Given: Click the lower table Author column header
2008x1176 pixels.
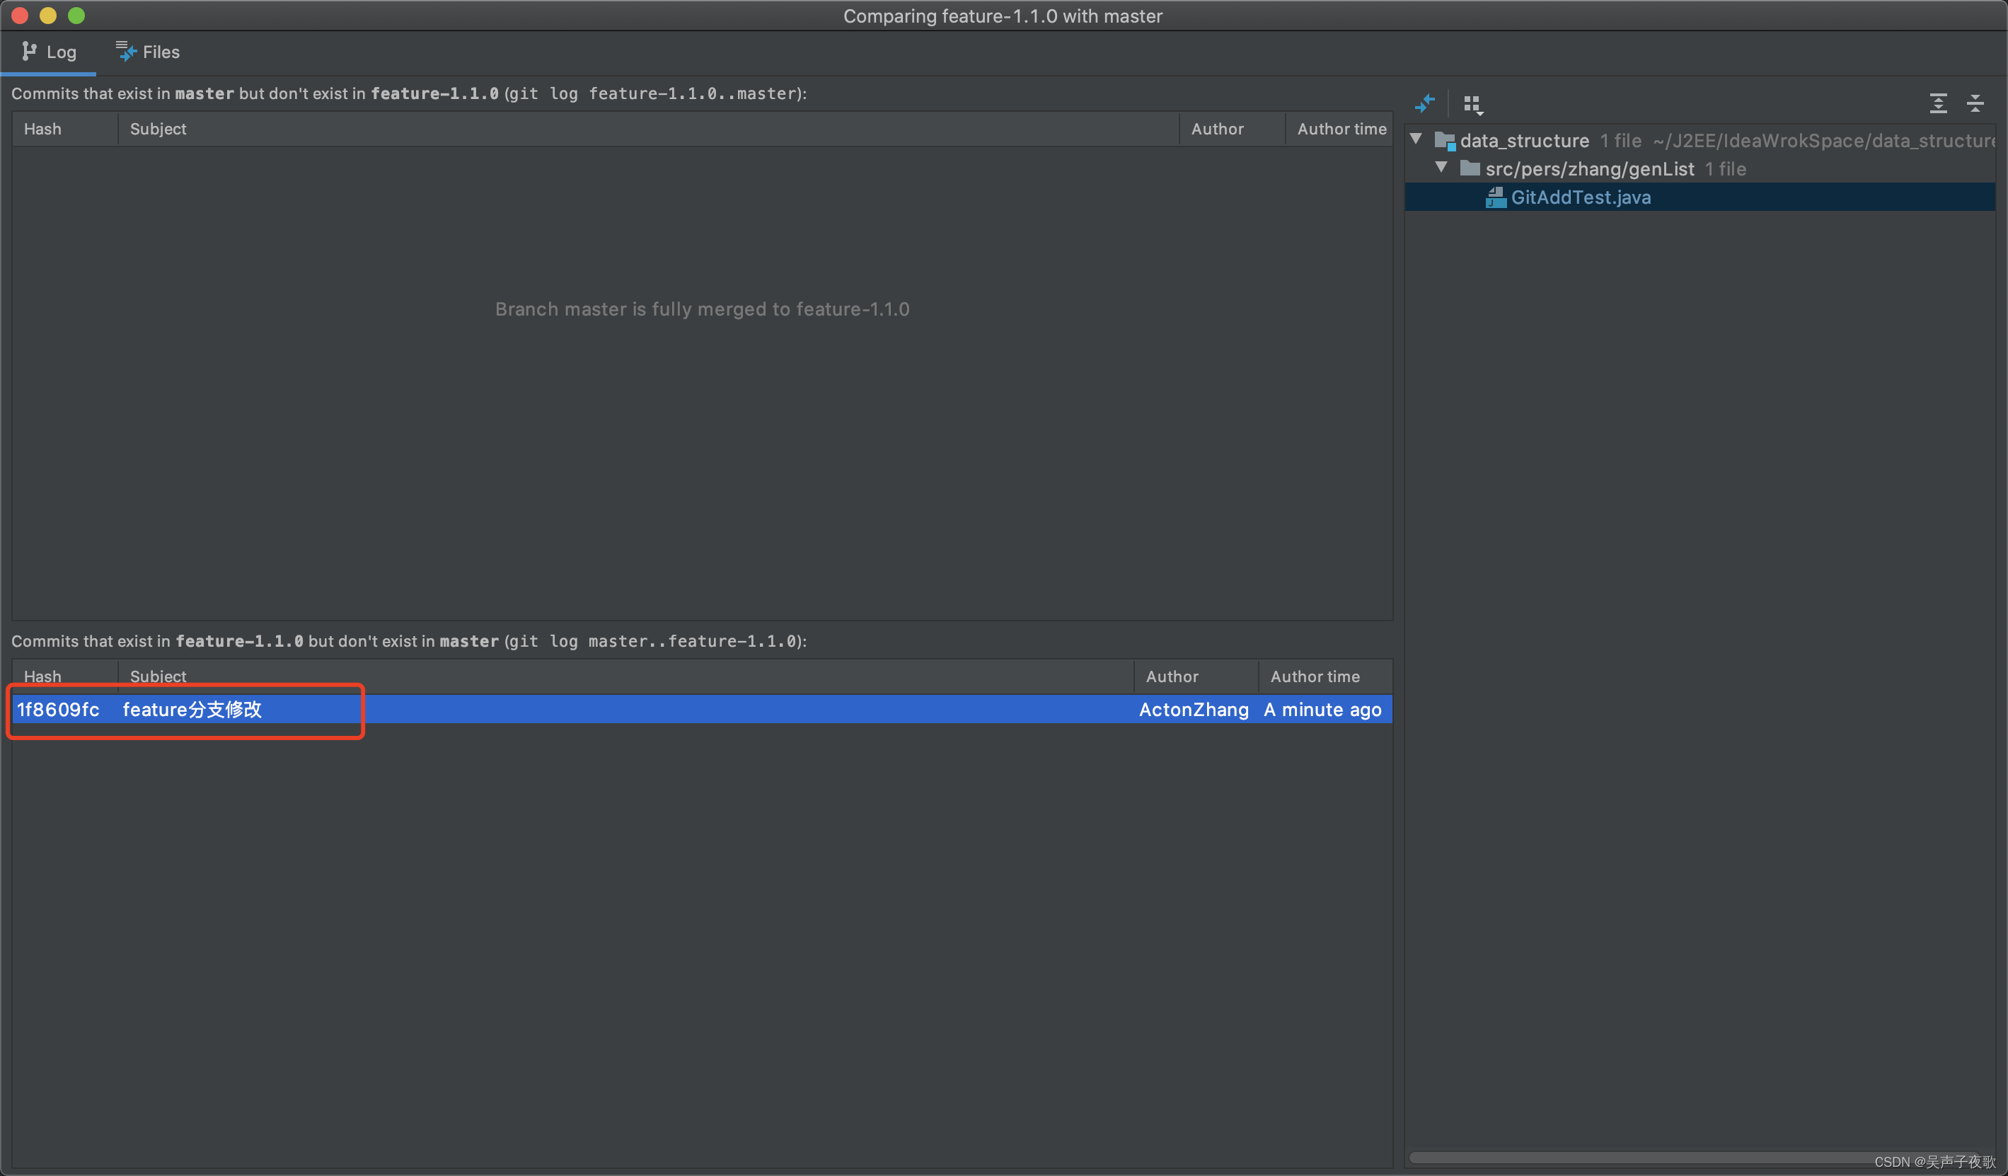Looking at the screenshot, I should coord(1196,676).
